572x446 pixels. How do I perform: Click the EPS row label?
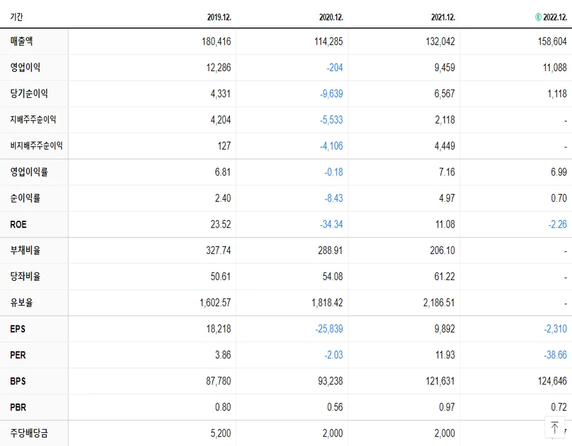click(x=17, y=329)
